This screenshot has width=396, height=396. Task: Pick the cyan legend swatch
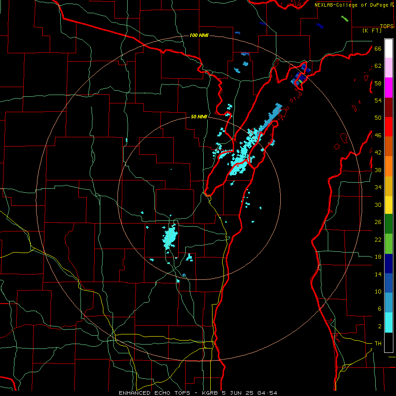[389, 323]
